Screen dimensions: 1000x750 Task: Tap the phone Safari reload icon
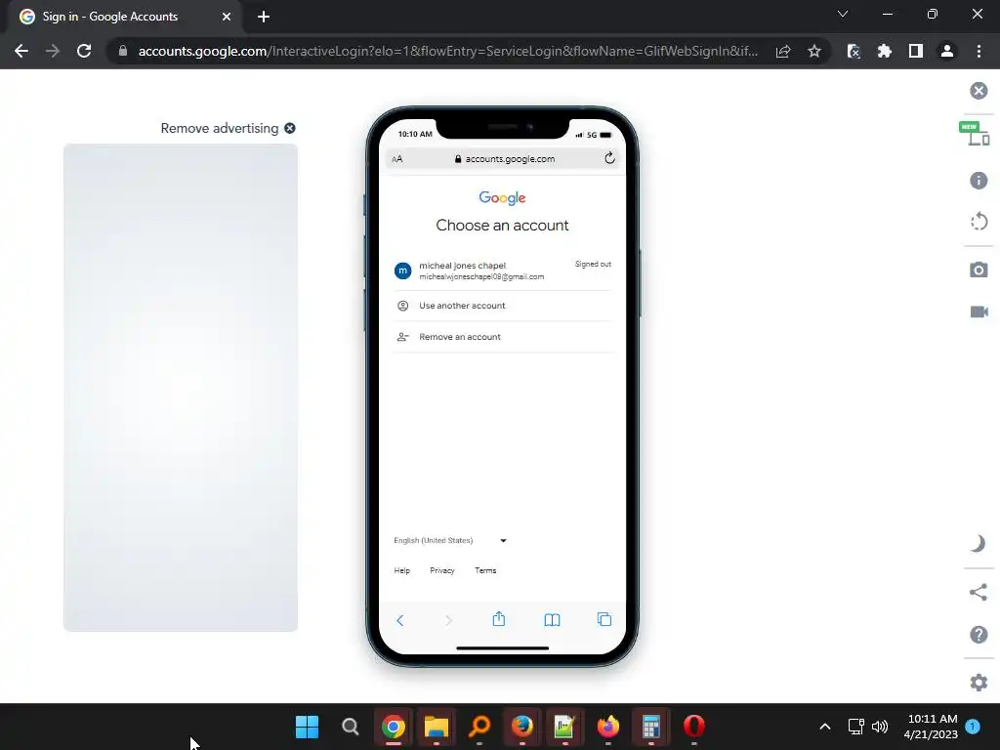click(609, 158)
